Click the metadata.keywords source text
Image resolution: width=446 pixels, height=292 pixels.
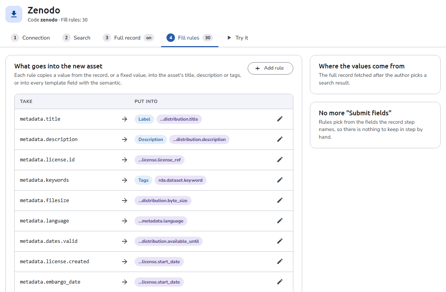pyautogui.click(x=44, y=180)
